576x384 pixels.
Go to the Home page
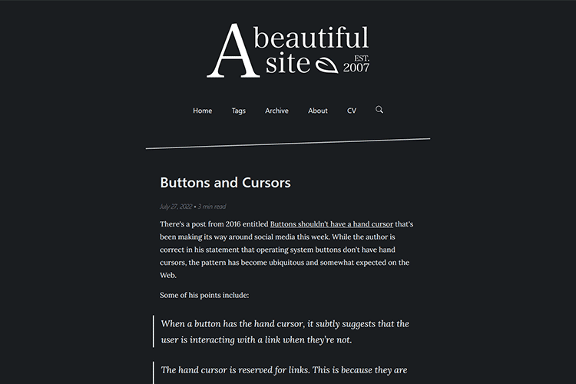203,111
